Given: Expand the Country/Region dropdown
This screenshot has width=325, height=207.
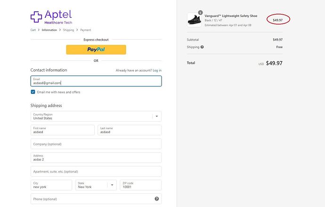Looking at the screenshot, I should (156, 116).
